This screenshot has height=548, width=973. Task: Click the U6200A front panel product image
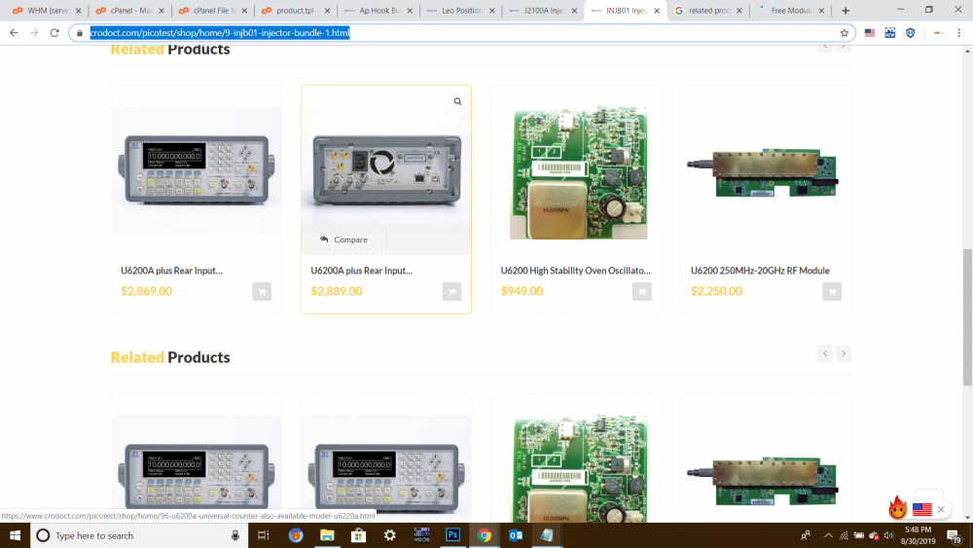pyautogui.click(x=197, y=169)
